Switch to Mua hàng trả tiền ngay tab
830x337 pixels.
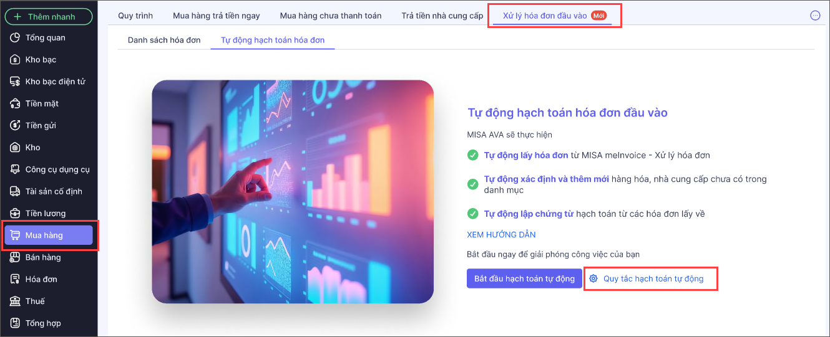217,16
